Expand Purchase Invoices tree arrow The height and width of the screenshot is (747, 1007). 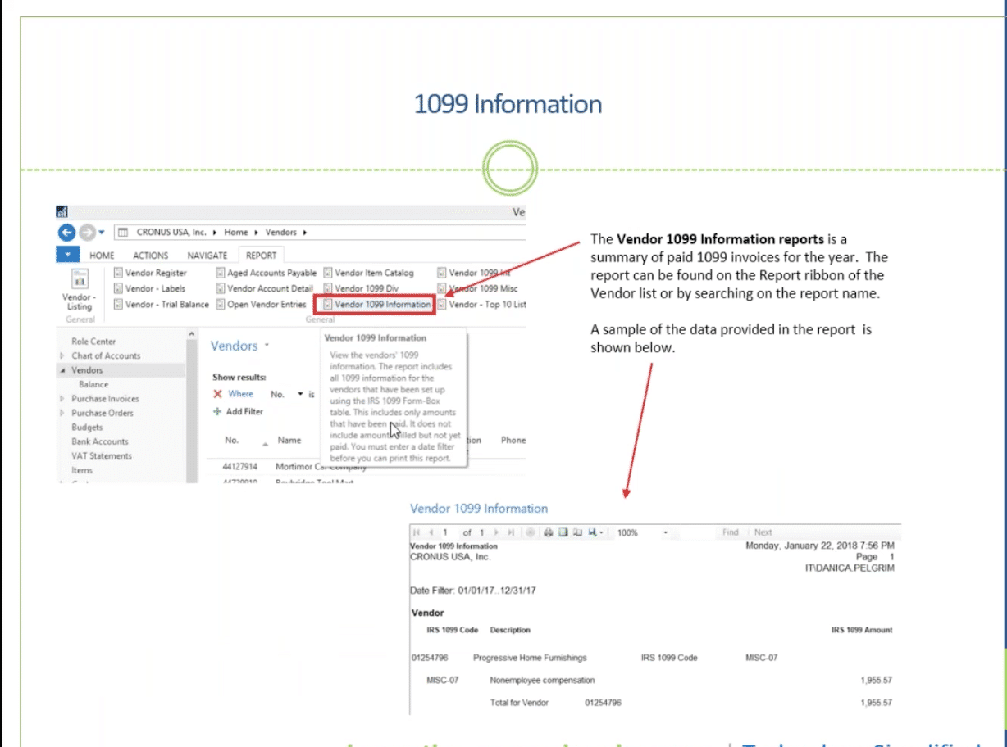point(62,399)
